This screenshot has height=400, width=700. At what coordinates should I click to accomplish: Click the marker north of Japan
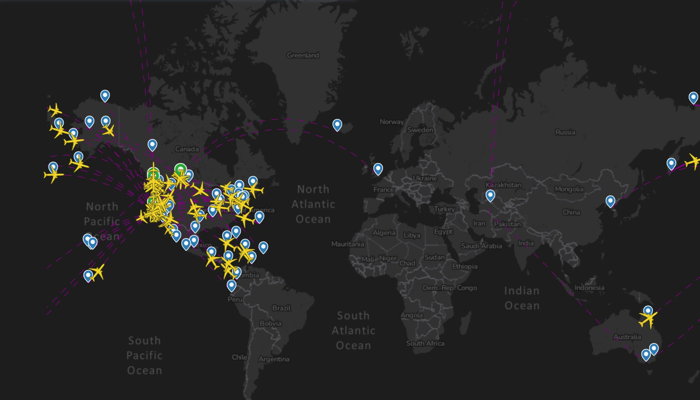point(671,164)
